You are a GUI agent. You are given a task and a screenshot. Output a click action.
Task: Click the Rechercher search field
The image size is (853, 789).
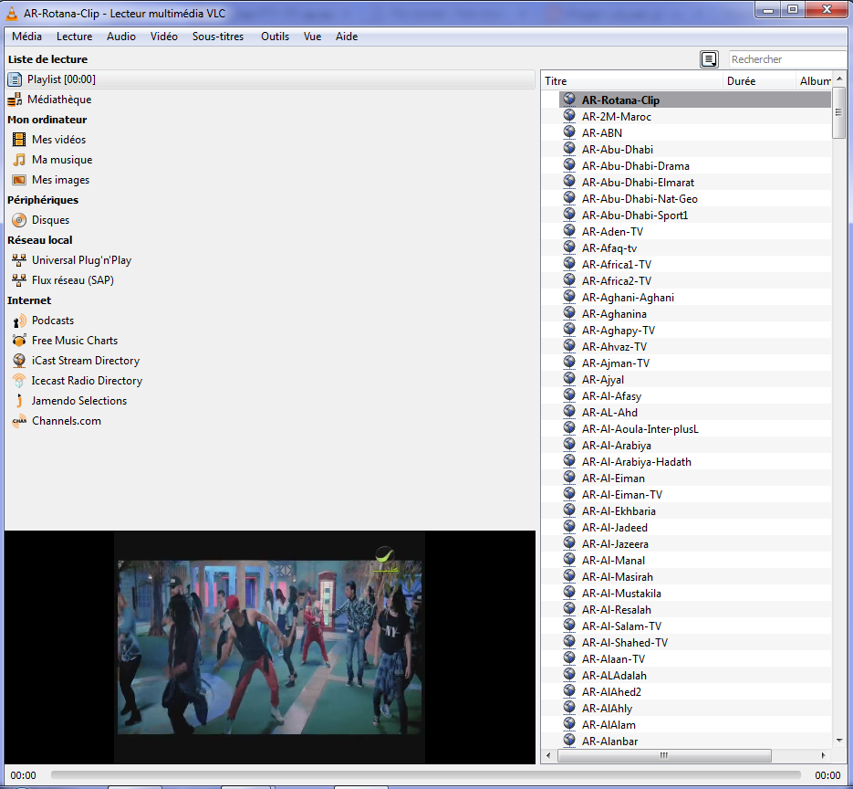(x=787, y=59)
